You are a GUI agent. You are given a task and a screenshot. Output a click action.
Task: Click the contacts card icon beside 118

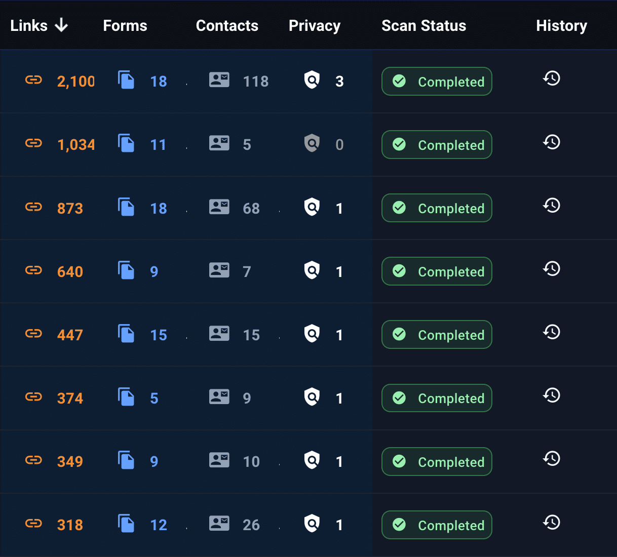(x=219, y=80)
